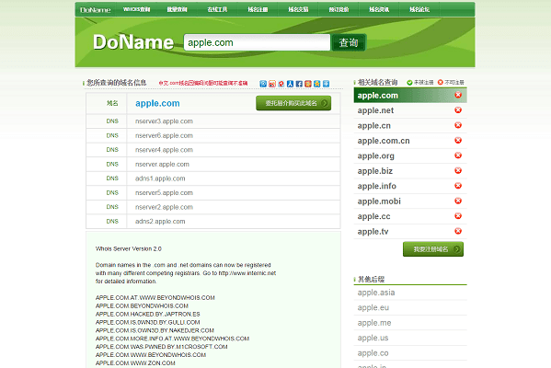
Task: Click the red X beside apple.mobi
Action: point(458,201)
